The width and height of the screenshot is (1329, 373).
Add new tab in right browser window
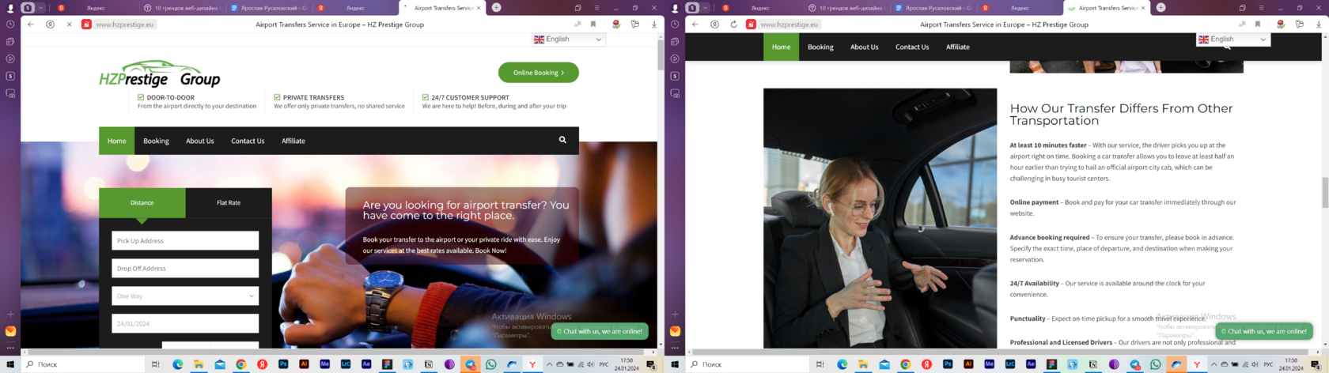pos(1161,8)
